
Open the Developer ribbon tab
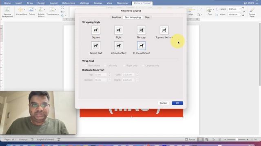tap(122, 3)
